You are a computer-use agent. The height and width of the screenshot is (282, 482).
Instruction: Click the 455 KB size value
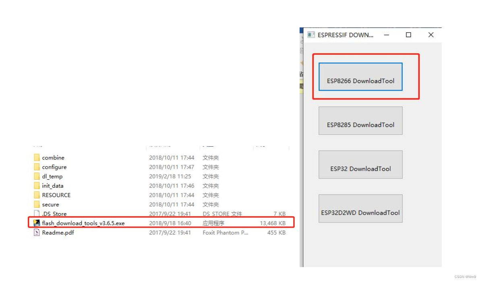tap(276, 232)
